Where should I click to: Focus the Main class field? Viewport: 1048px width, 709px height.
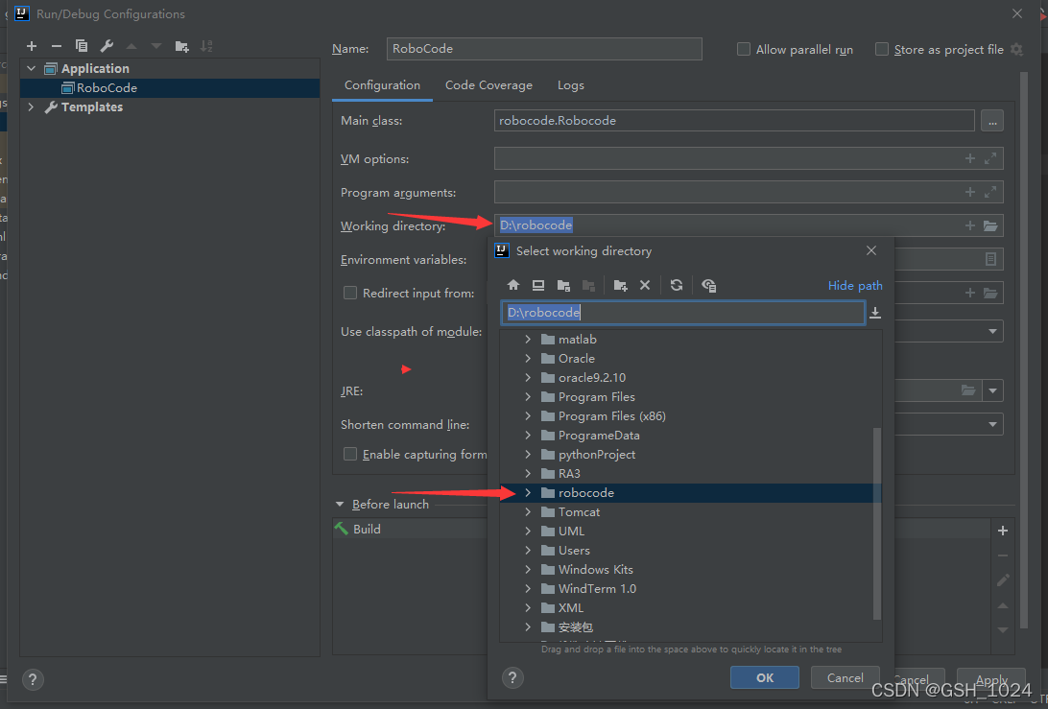tap(734, 121)
